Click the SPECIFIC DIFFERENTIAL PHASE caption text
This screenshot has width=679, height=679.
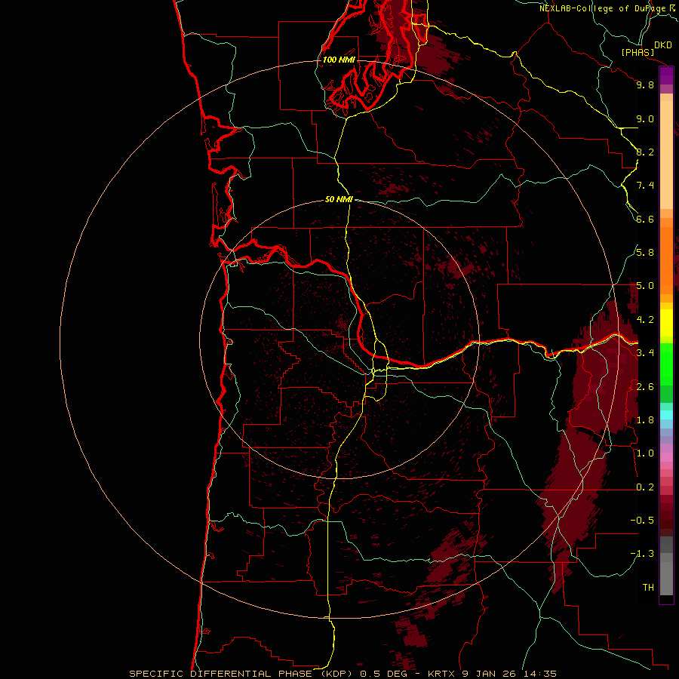click(x=220, y=674)
